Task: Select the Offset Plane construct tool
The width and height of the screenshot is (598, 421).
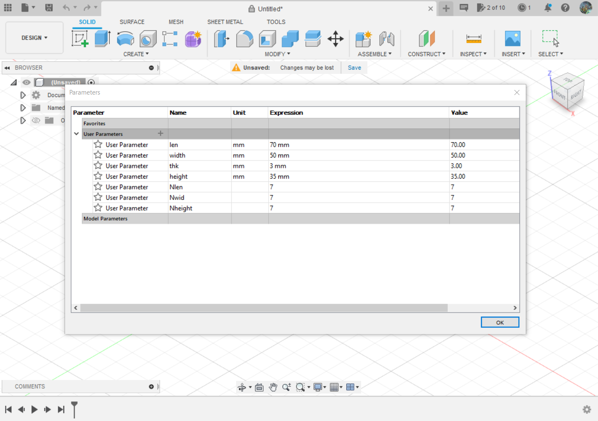Action: (427, 39)
